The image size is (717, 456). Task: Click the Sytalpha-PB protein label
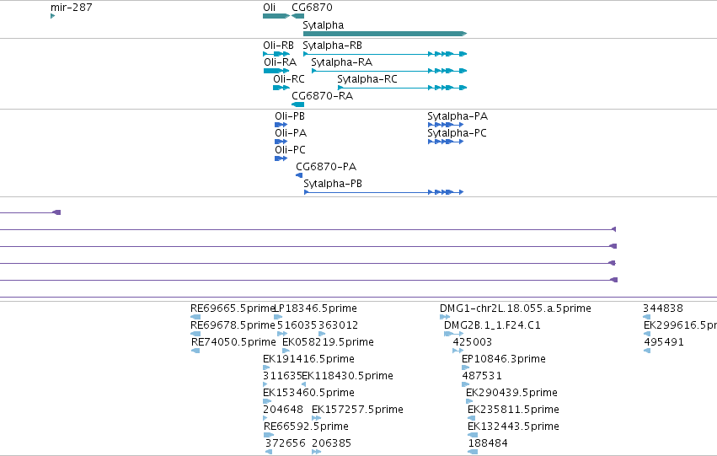pos(333,184)
